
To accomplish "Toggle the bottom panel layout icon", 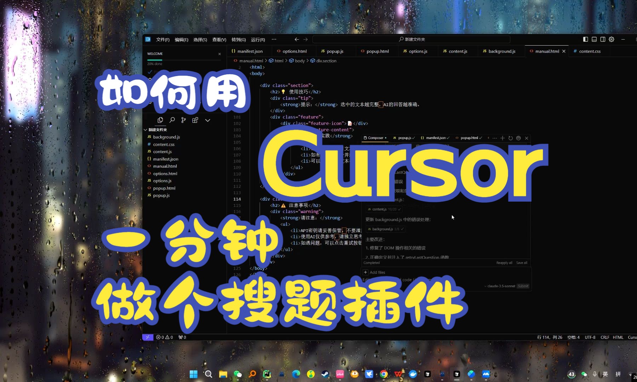I will pos(594,39).
